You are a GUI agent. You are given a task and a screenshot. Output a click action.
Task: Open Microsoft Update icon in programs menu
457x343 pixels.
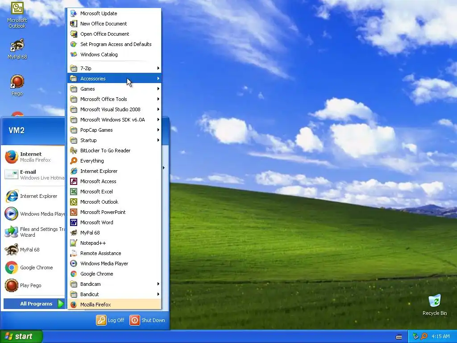(x=74, y=13)
